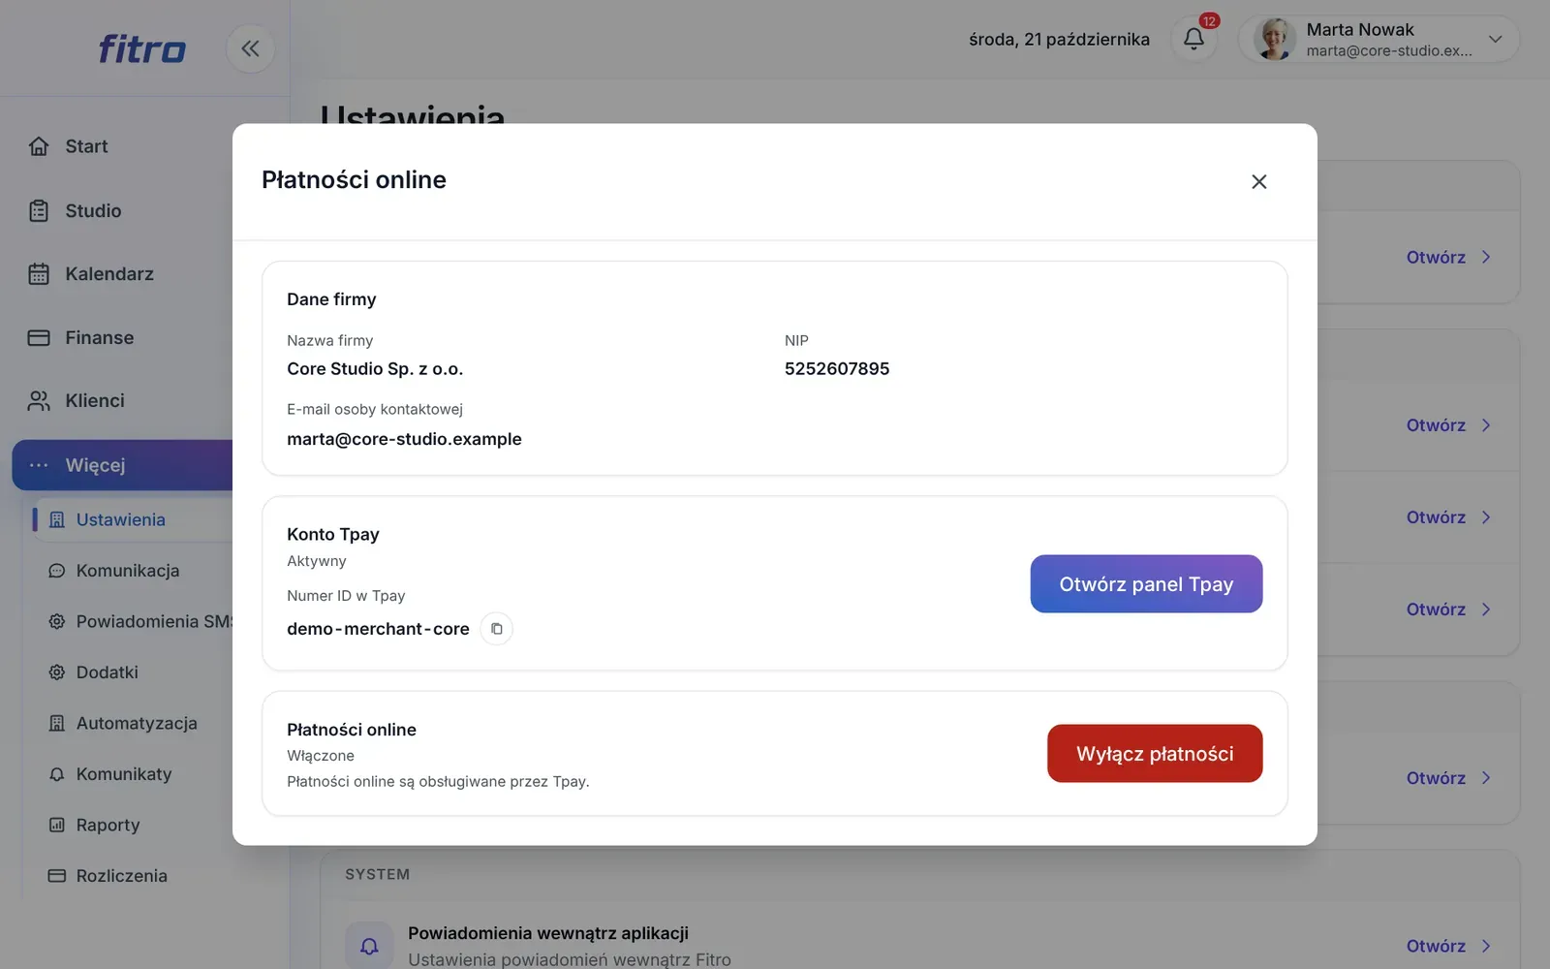
Task: Click the Automatyzacja building icon
Action: [x=57, y=724]
